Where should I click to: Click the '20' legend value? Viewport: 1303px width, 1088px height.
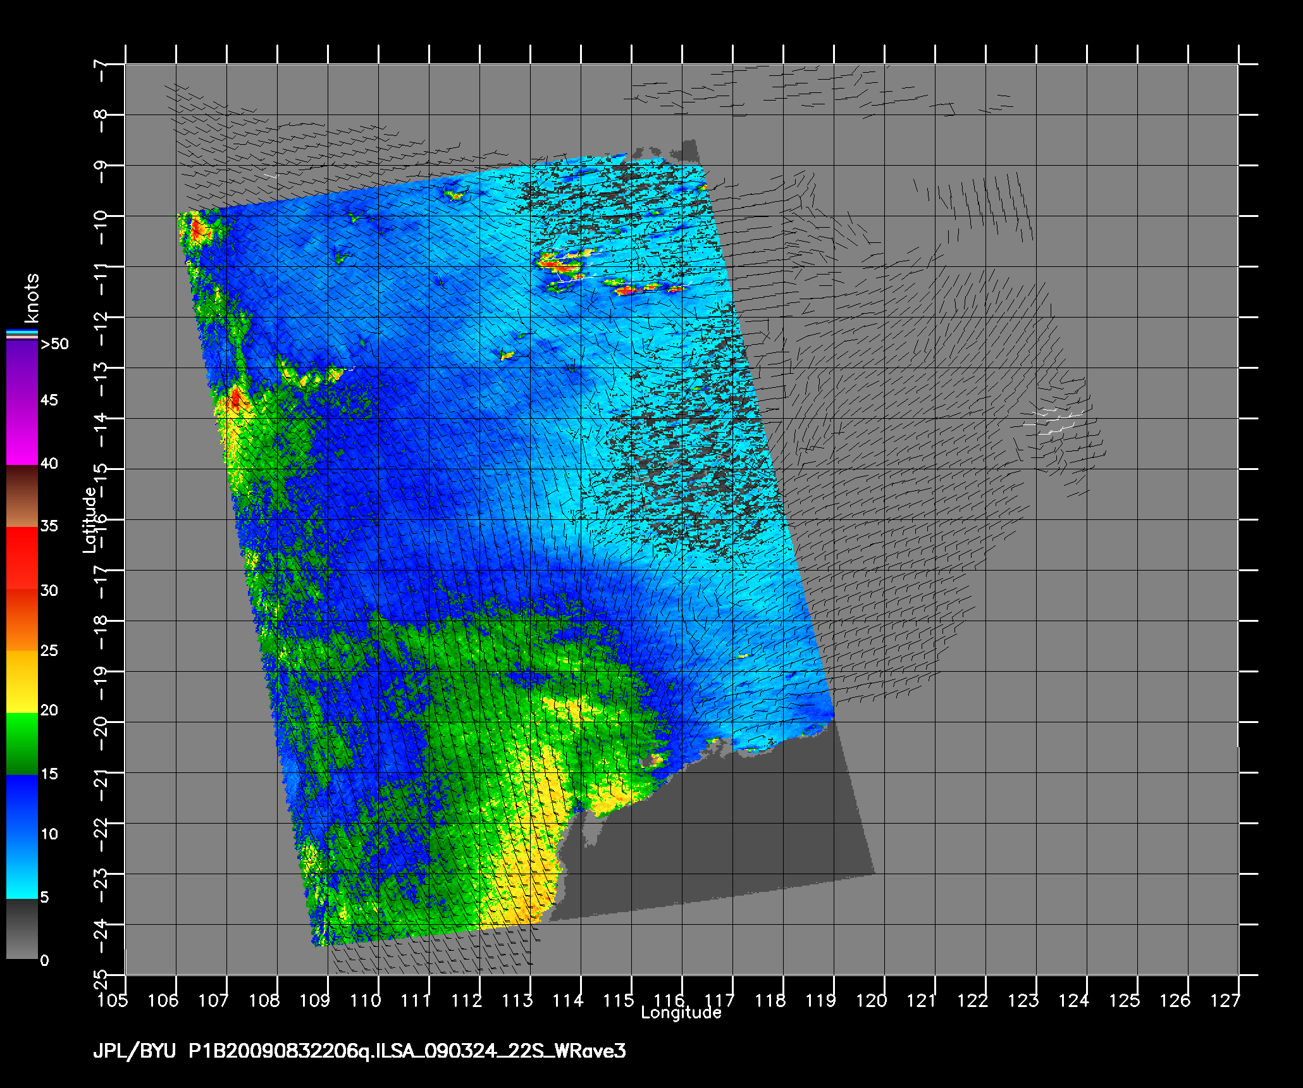49,710
